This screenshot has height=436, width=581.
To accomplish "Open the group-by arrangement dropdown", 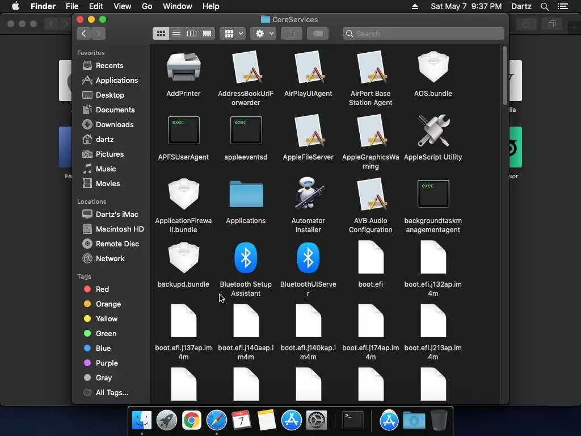I will (x=233, y=33).
